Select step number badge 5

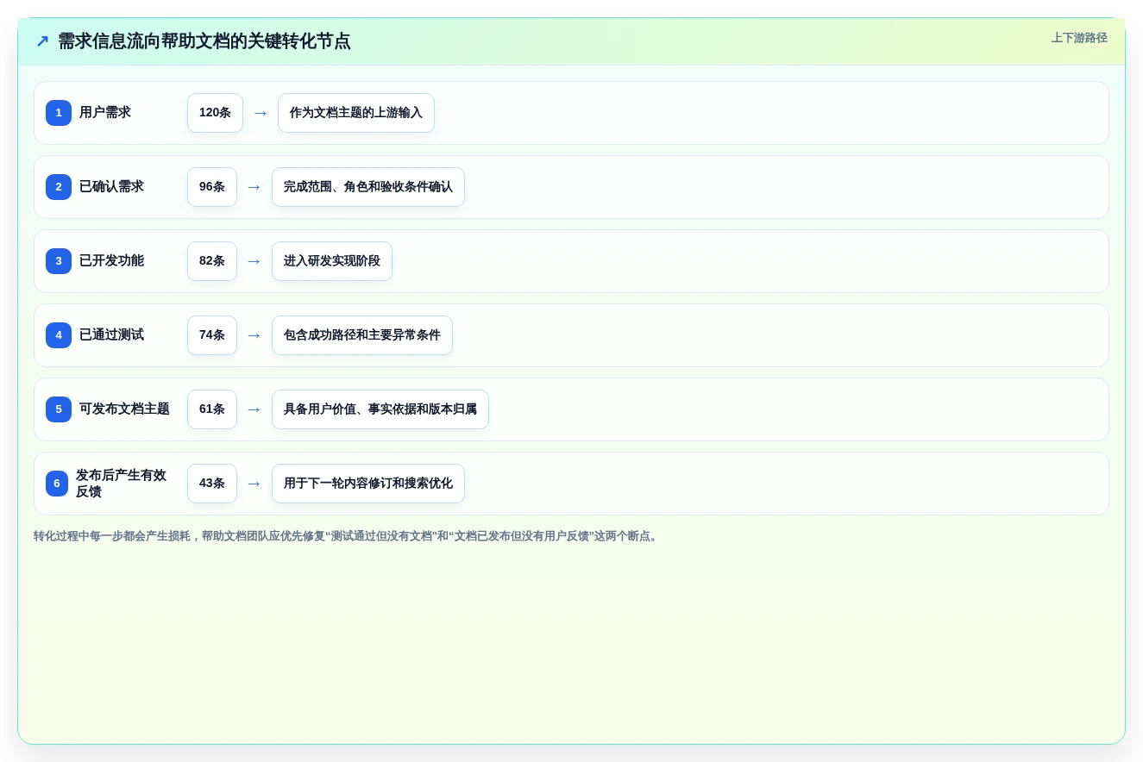59,409
